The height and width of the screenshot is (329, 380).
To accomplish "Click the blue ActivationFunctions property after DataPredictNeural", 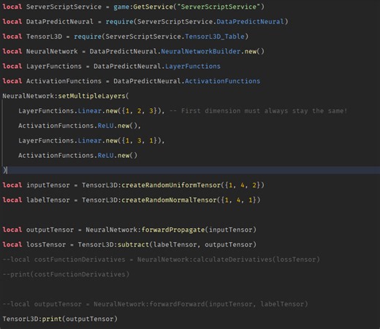I will 222,81.
